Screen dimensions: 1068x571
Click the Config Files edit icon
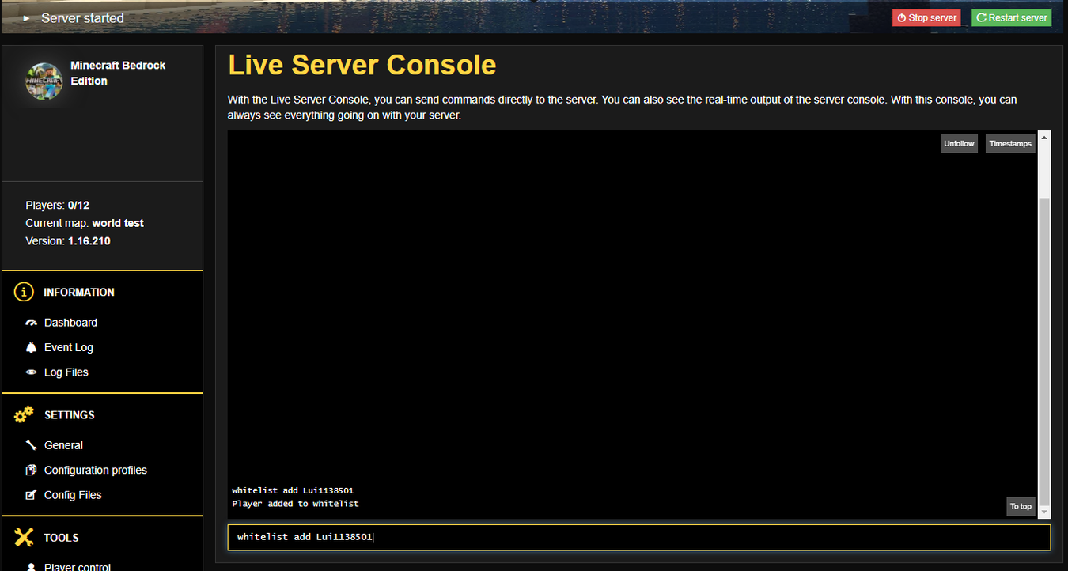(x=31, y=495)
